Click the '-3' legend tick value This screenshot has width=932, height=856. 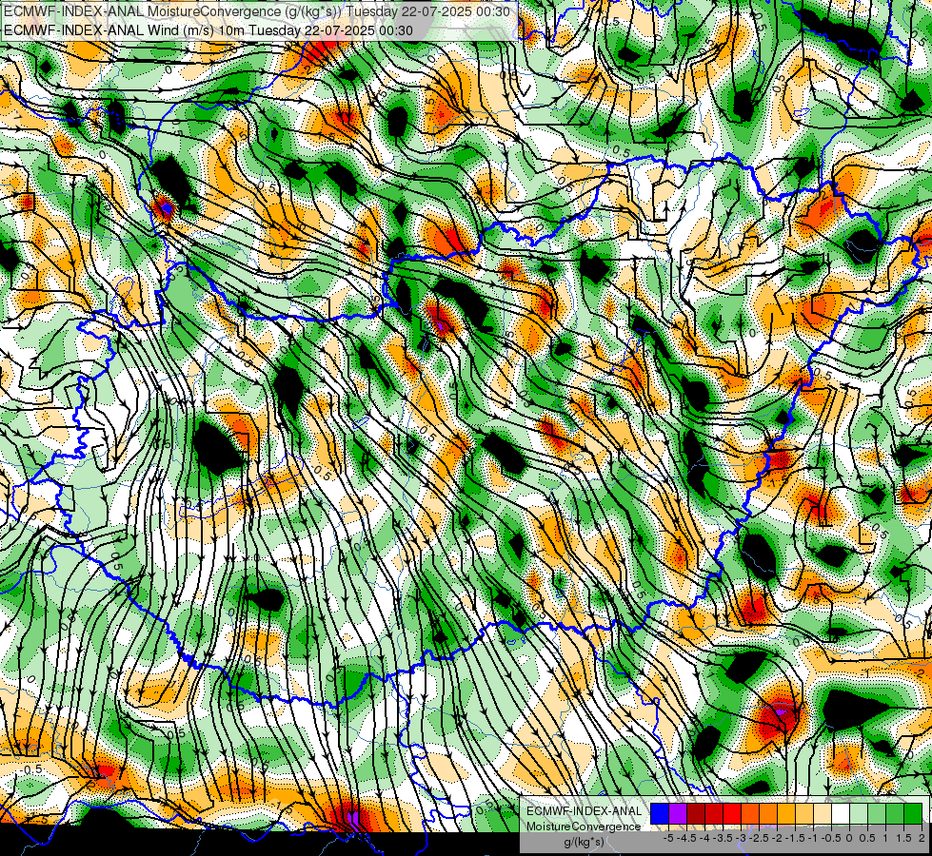(x=742, y=838)
